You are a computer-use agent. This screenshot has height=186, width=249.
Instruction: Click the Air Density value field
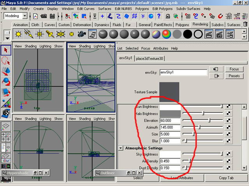(x=170, y=161)
